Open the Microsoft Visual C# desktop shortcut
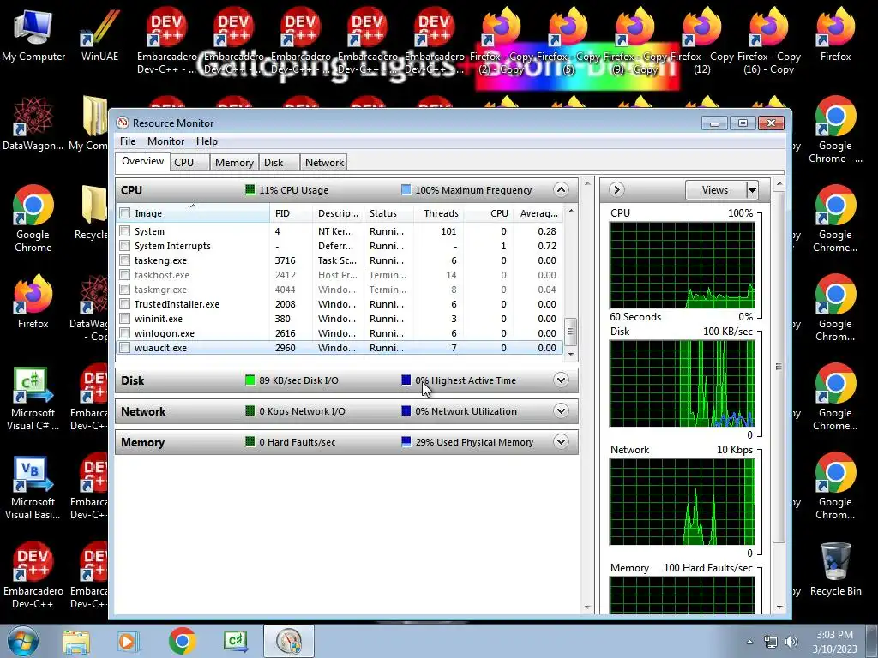 tap(33, 398)
